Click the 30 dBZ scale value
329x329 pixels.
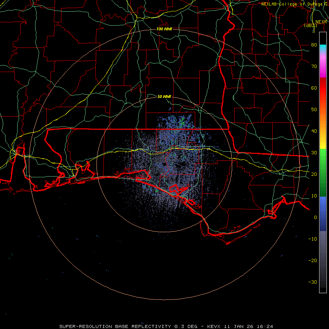314,152
